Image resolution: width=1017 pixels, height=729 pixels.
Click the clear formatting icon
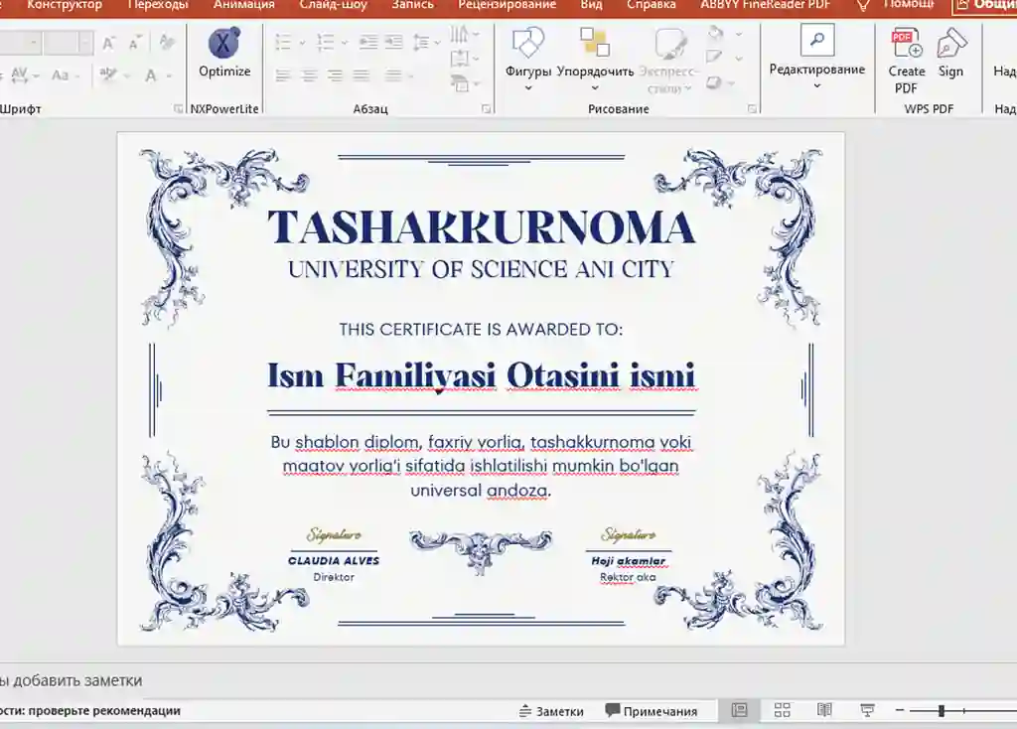click(x=167, y=43)
